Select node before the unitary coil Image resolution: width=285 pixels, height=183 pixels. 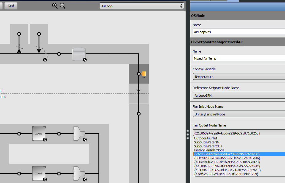(x=59, y=54)
